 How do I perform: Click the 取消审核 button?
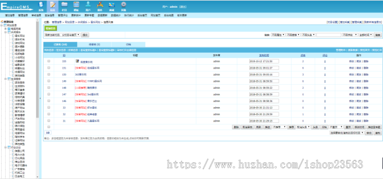(247, 127)
